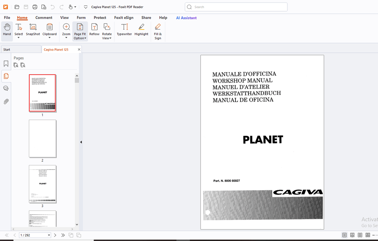
Task: Enable Reflow view mode
Action: coord(94,30)
